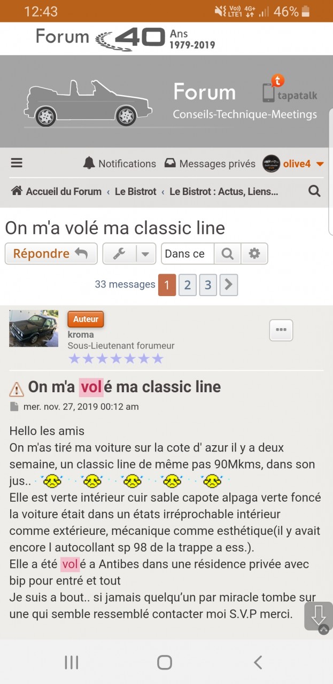Open post actions ellipsis menu
Viewport: 333px width, 684px height.
pos(281,330)
